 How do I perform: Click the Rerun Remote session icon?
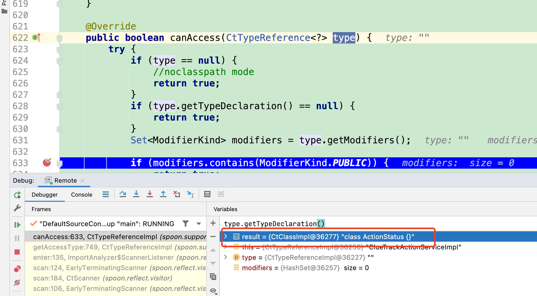click(x=17, y=195)
